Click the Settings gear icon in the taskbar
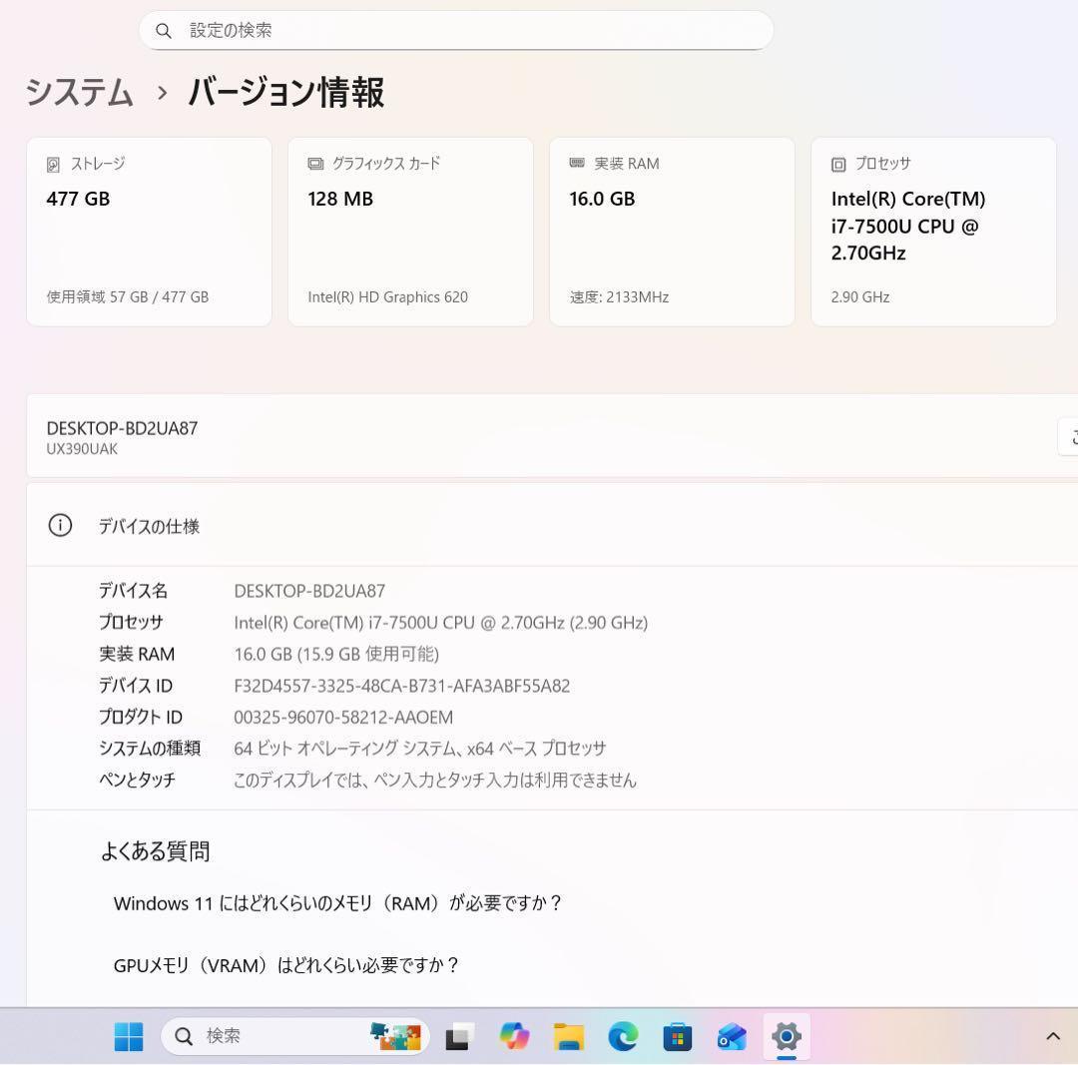 click(786, 1036)
